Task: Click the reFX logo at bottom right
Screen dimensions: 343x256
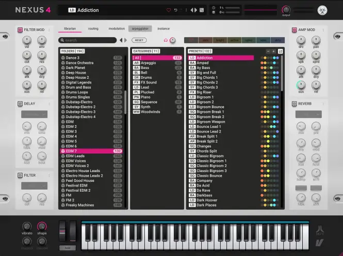Action: 320,230
